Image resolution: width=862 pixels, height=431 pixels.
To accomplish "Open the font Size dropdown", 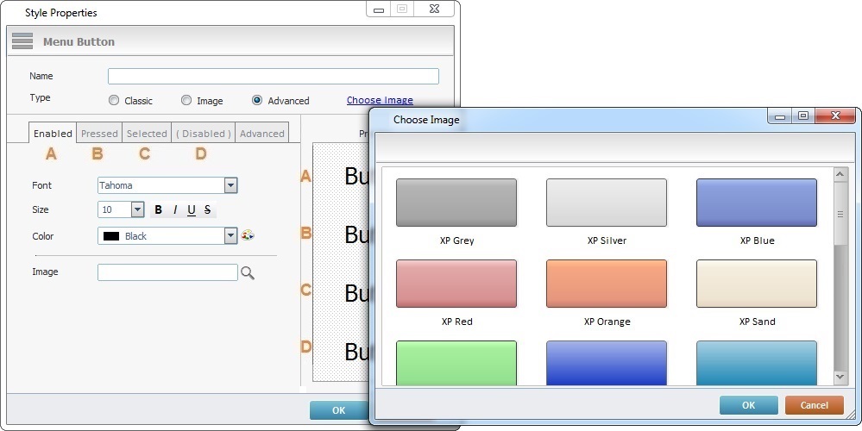I will tap(137, 209).
